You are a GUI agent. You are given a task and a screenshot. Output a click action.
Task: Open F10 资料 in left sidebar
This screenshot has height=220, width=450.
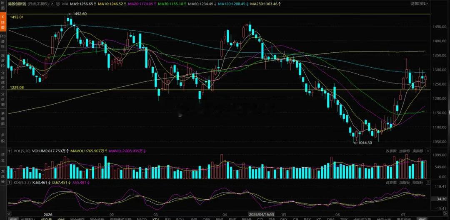pyautogui.click(x=3, y=41)
